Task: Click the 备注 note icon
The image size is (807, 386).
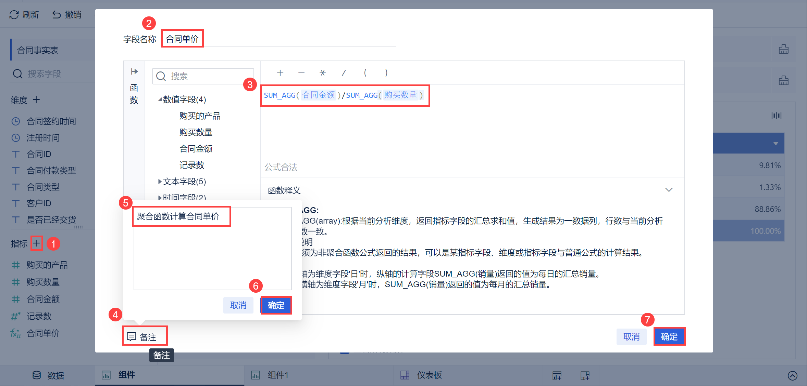Action: click(132, 337)
